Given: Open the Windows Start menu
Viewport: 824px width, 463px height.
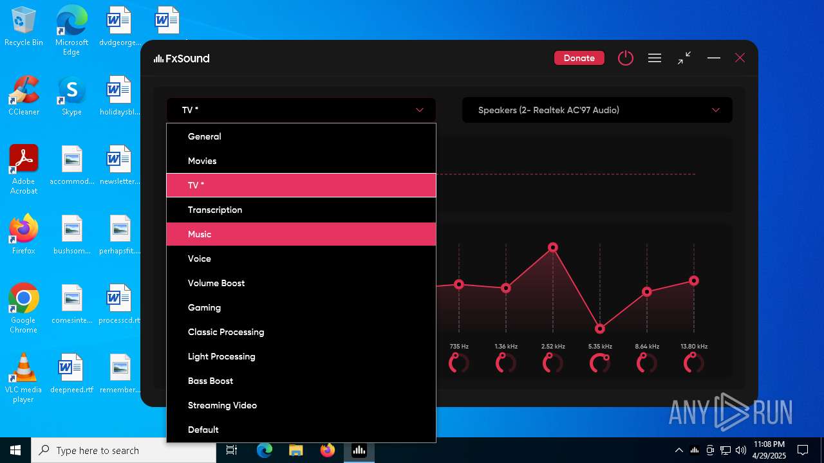Looking at the screenshot, I should (x=15, y=450).
